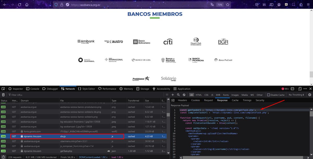This screenshot has width=313, height=159.
Task: Open the Application panel
Action: (x=182, y=89)
